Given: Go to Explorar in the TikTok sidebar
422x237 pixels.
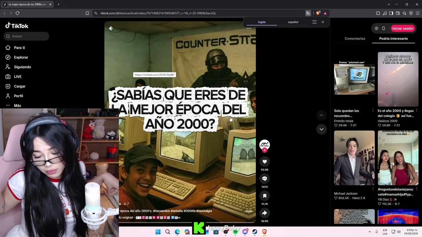Looking at the screenshot, I should click(17, 57).
